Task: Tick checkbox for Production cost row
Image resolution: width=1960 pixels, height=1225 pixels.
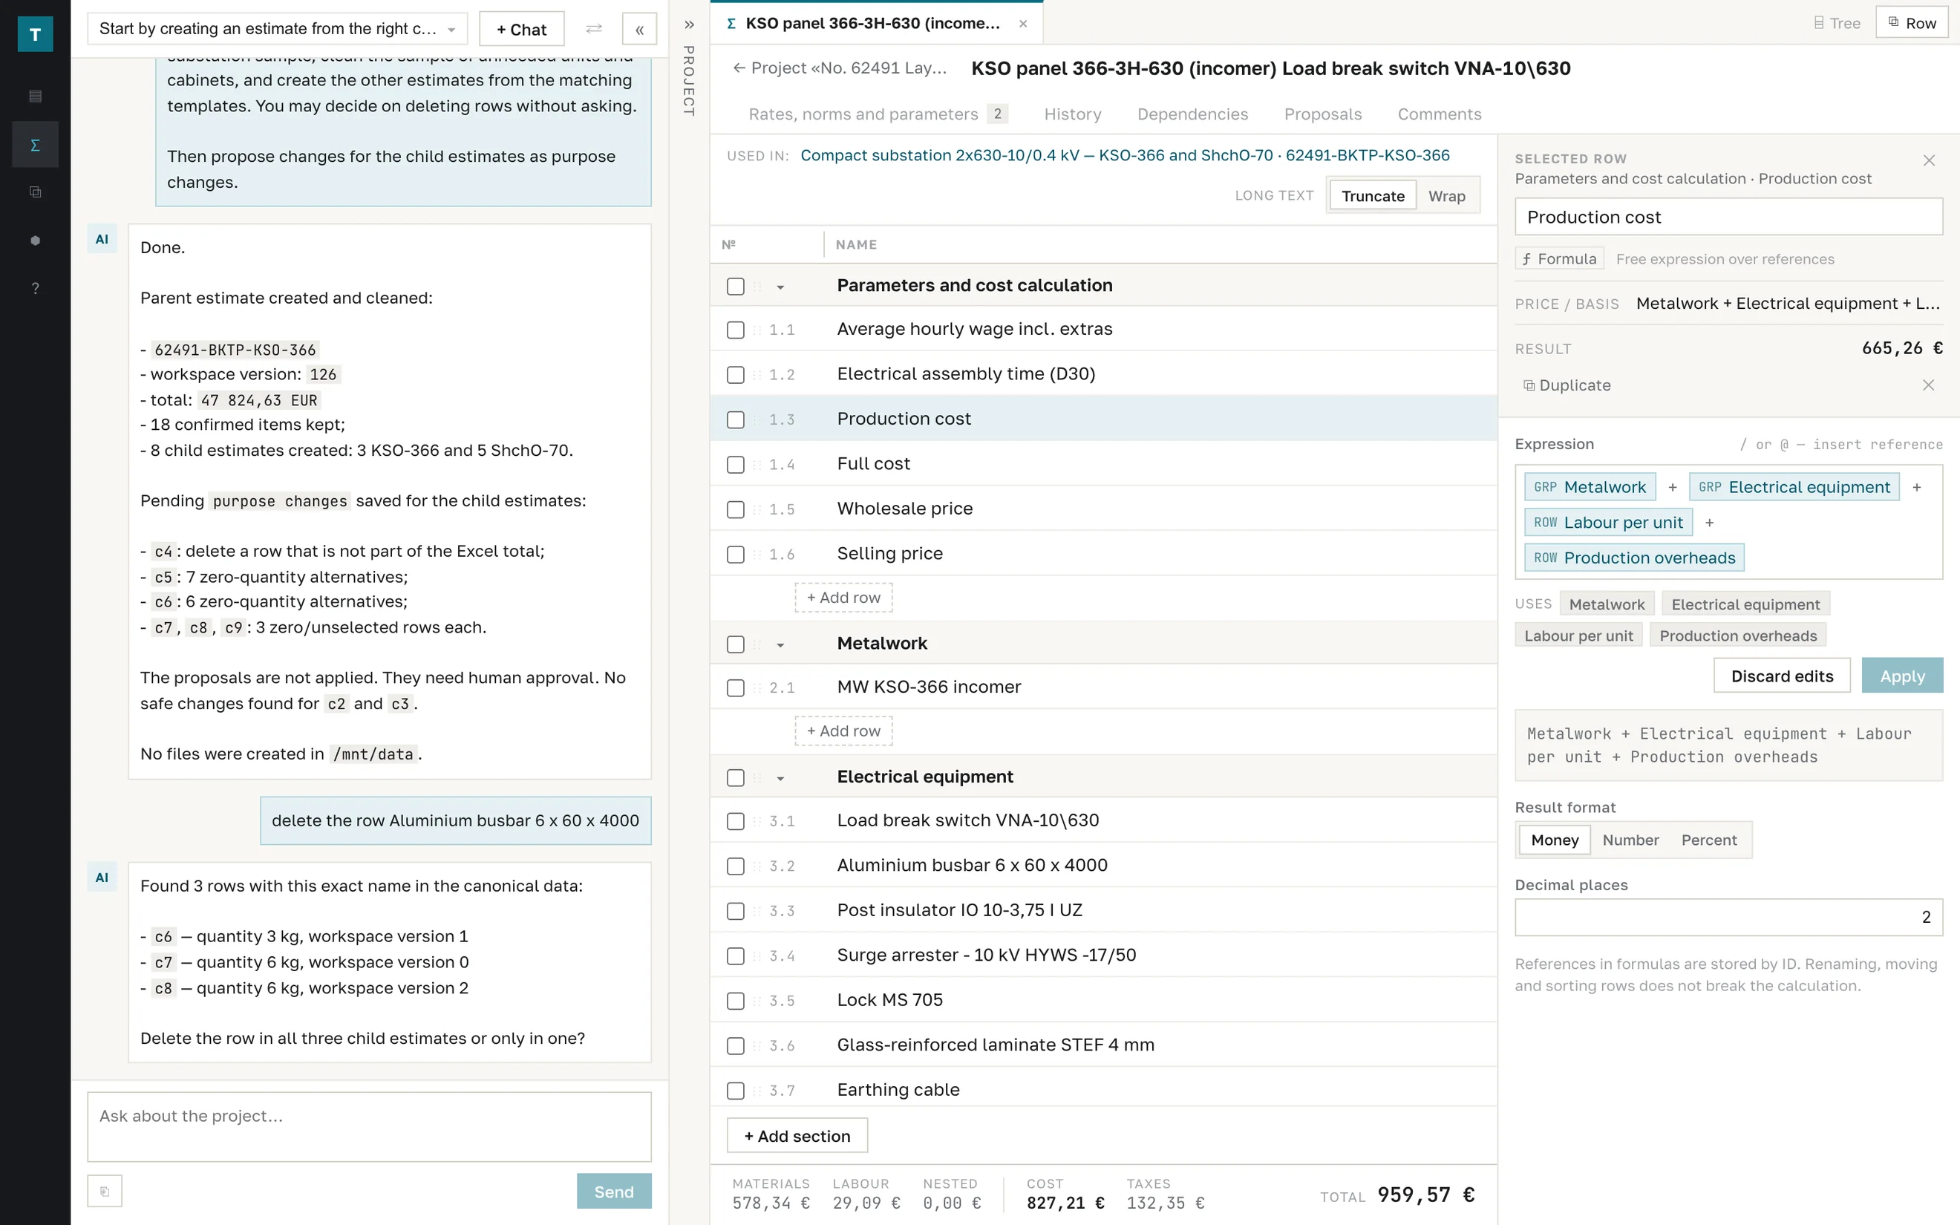Action: [x=736, y=419]
